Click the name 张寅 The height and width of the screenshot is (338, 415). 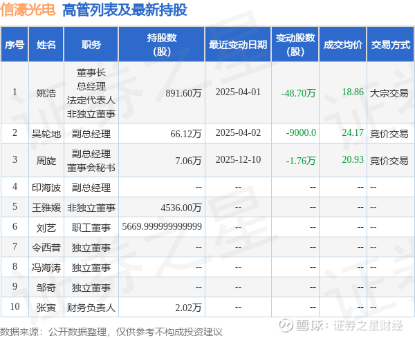(46, 308)
